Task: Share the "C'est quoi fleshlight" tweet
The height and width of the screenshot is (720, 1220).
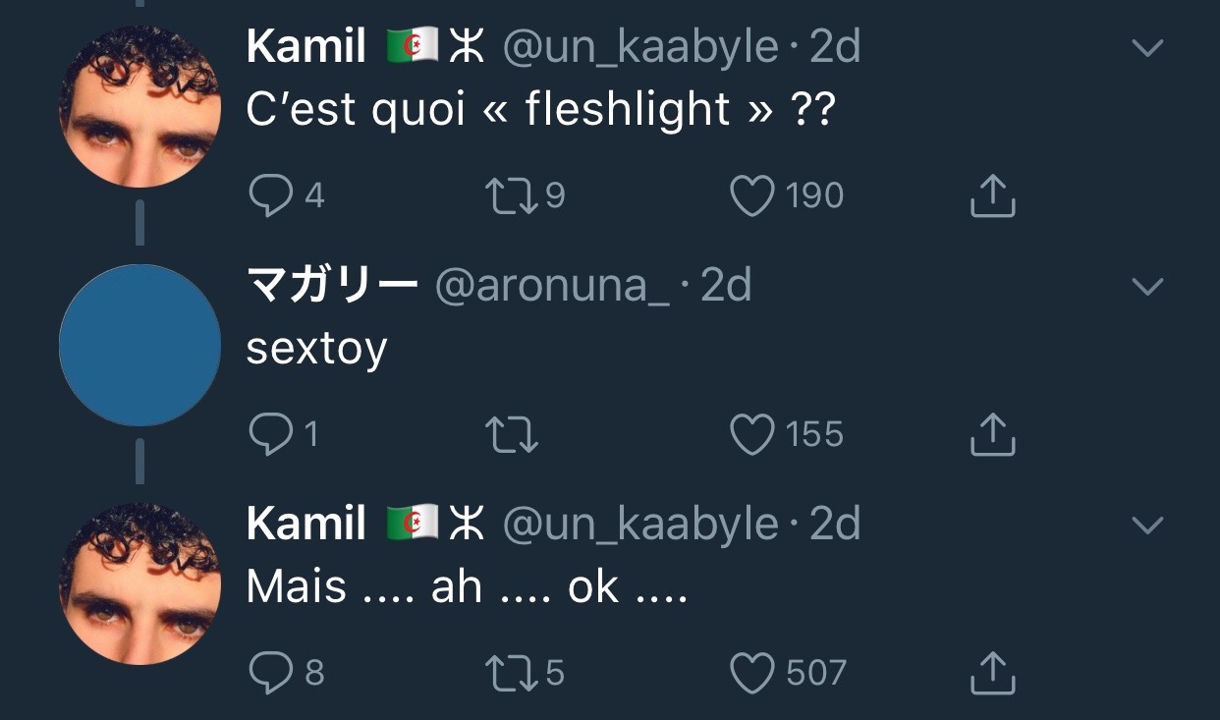Action: (992, 195)
